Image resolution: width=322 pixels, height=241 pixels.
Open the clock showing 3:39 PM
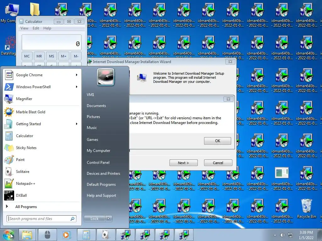click(x=306, y=235)
